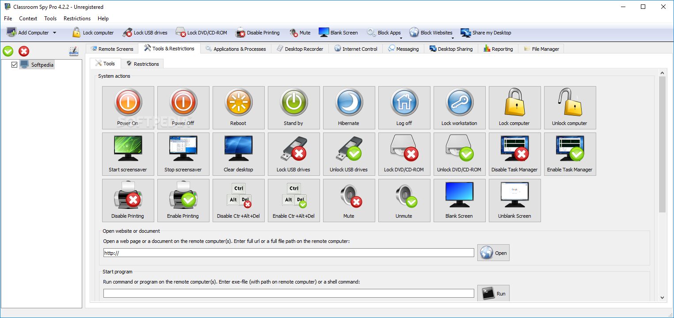Viewport: 674px width, 318px height.
Task: Click the Run program button
Action: (493, 294)
